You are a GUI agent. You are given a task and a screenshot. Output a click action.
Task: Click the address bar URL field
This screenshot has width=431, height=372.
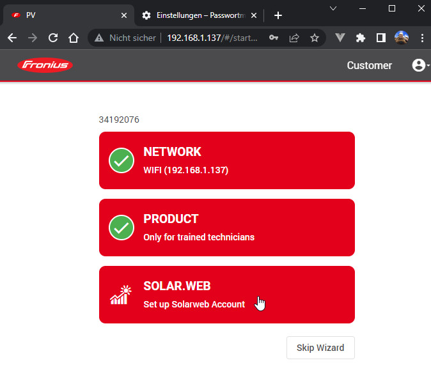pos(211,38)
